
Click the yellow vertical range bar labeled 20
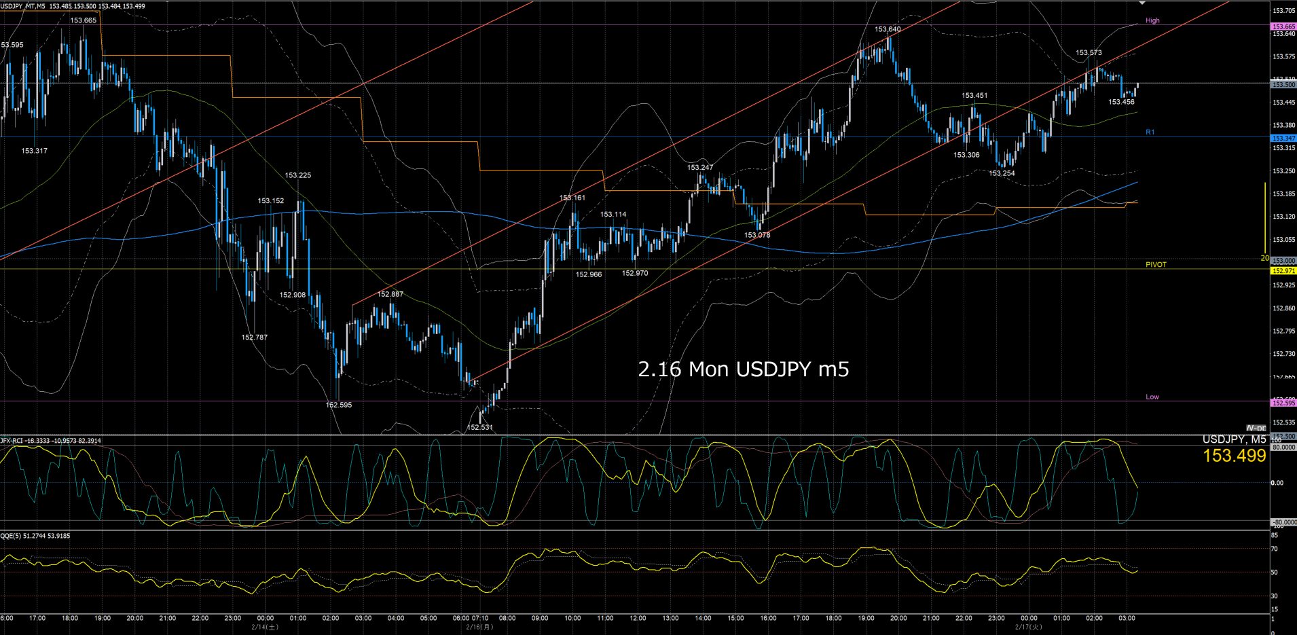point(1265,221)
